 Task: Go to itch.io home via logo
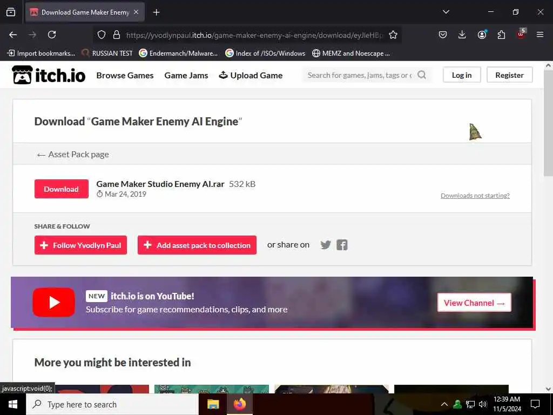point(49,75)
